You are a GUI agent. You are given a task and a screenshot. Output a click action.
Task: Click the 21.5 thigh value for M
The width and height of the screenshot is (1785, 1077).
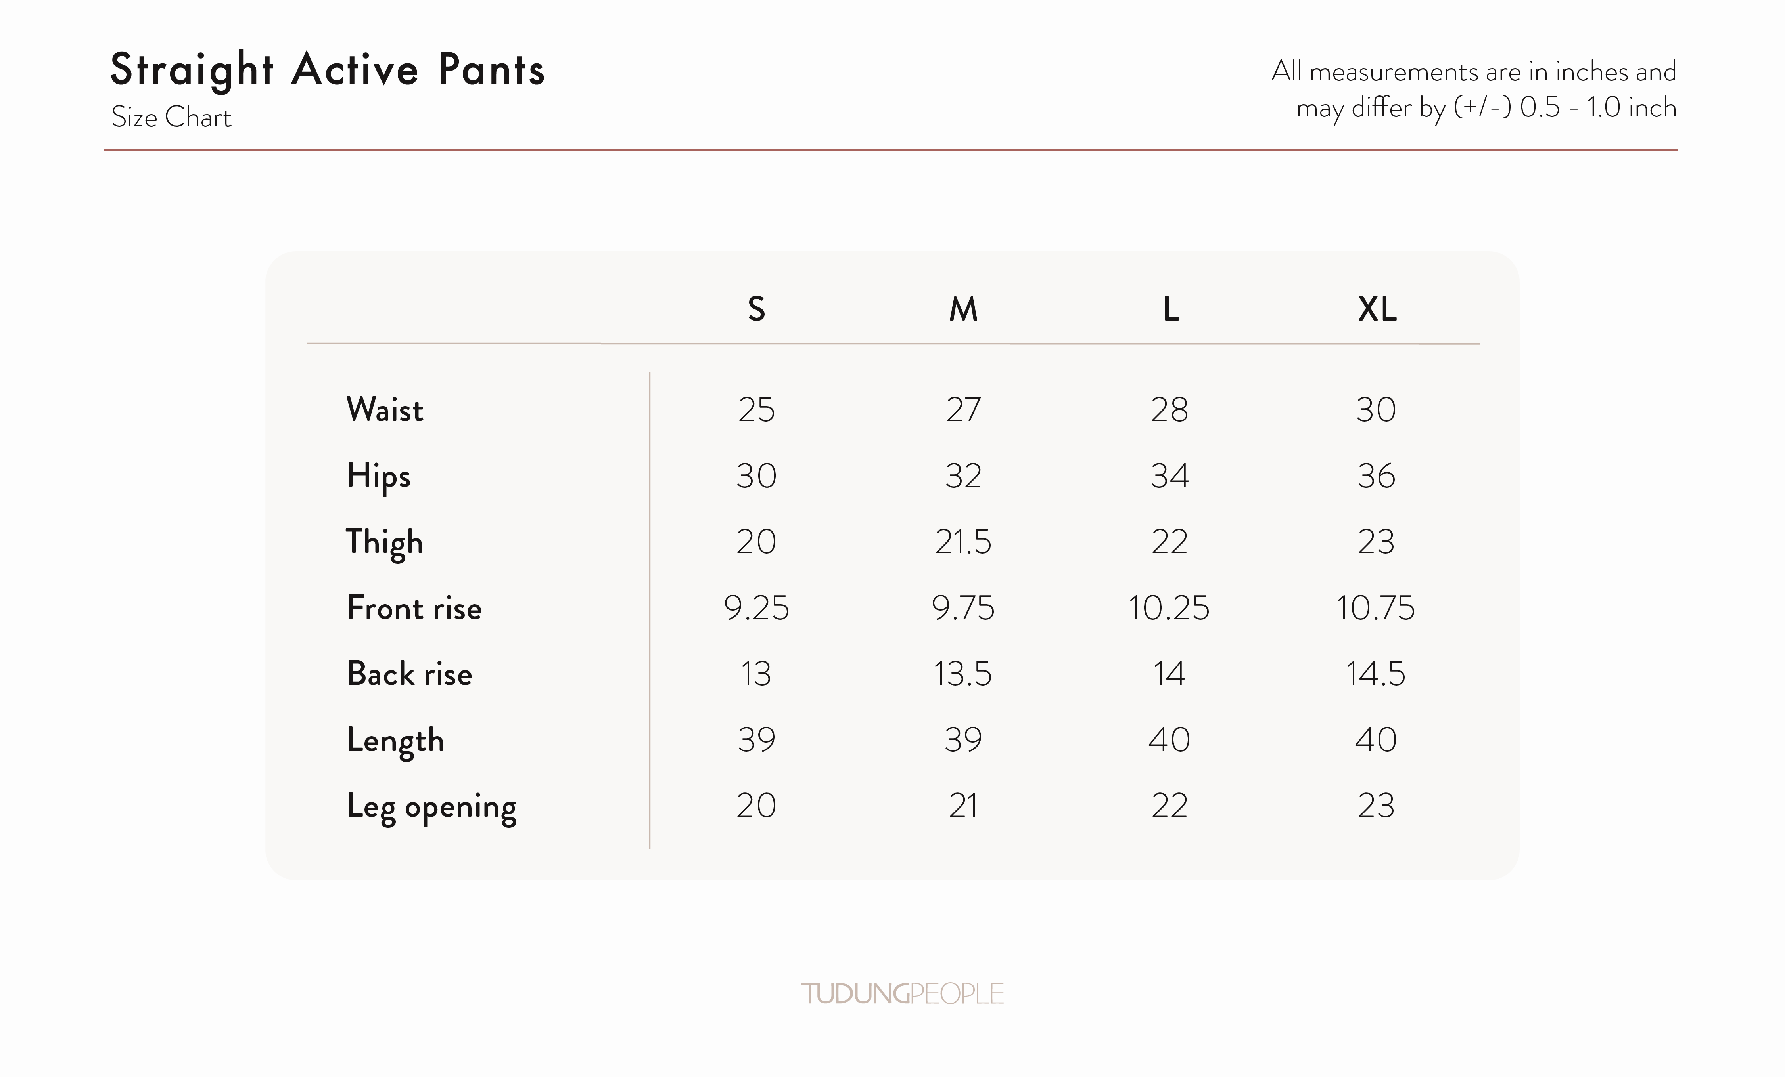click(x=963, y=541)
